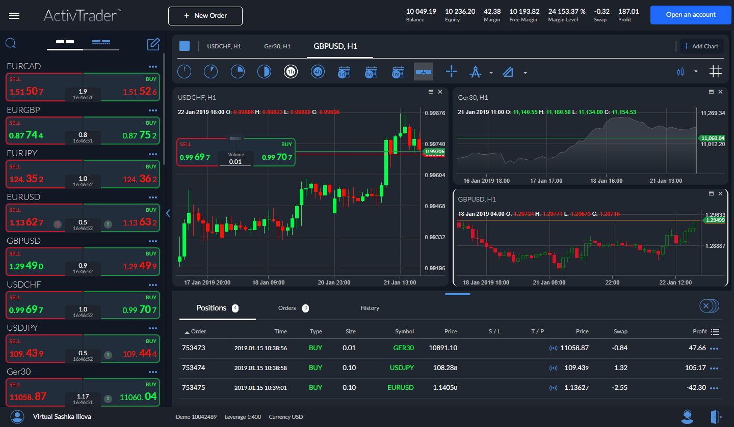734x427 pixels.
Task: Expand the drawing tools dropdown arrow
Action: pyautogui.click(x=491, y=73)
